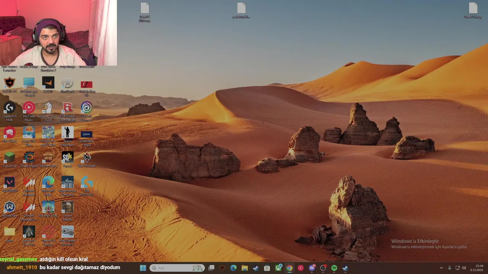Image resolution: width=488 pixels, height=274 pixels.
Task: Open Task View from taskbar
Action: [211, 268]
